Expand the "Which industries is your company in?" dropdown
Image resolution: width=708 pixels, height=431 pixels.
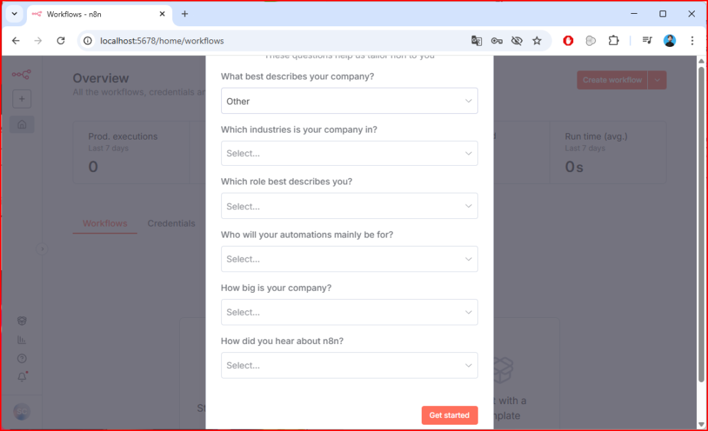pyautogui.click(x=349, y=153)
